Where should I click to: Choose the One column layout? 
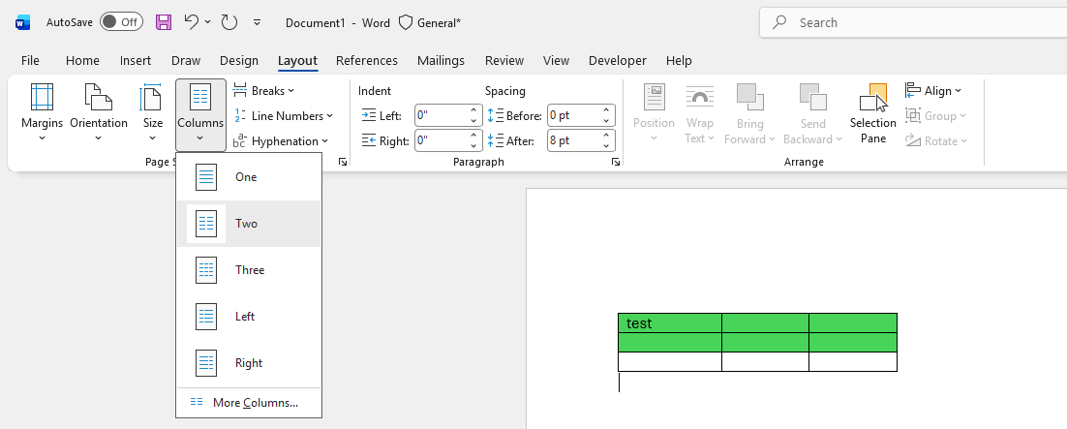(249, 177)
